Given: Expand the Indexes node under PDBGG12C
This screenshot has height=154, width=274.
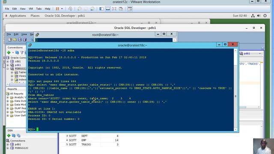Looking at the screenshot, I should 12,80.
